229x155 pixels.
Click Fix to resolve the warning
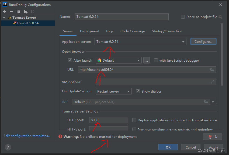point(213,137)
